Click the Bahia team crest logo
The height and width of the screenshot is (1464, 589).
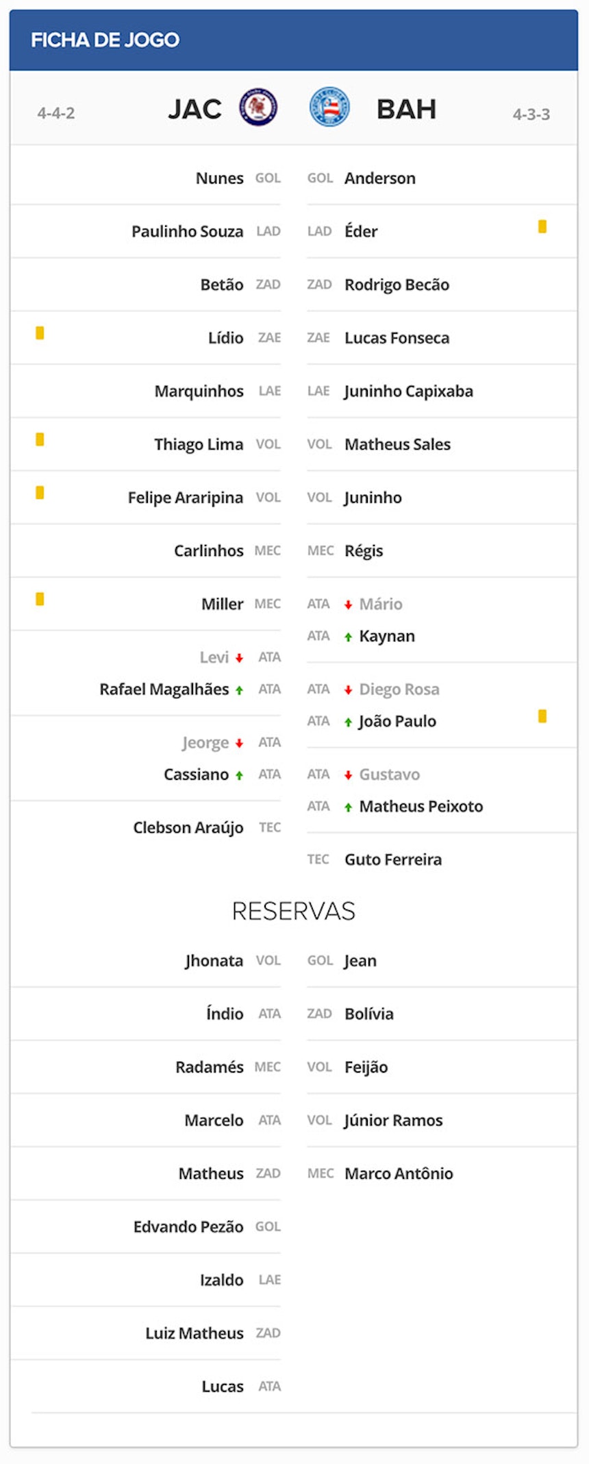[329, 108]
